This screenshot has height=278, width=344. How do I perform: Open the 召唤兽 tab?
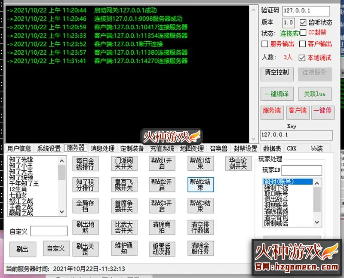click(218, 148)
